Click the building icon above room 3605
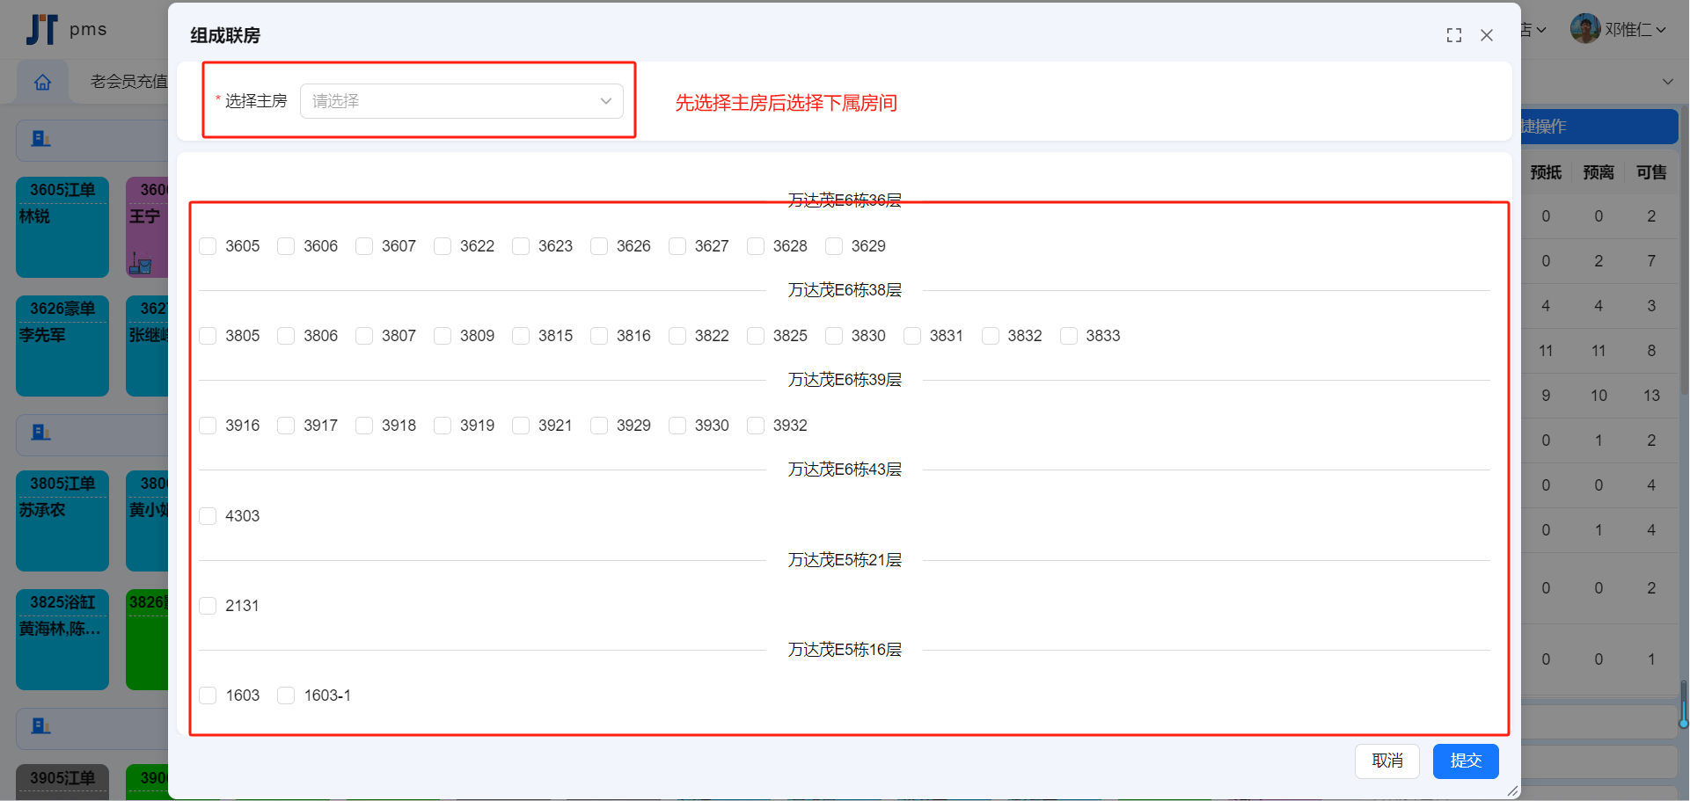The width and height of the screenshot is (1690, 801). 41,139
